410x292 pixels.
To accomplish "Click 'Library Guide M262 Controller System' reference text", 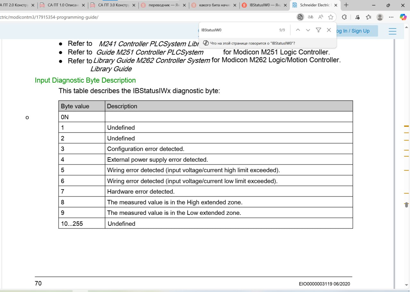I will (x=152, y=60).
